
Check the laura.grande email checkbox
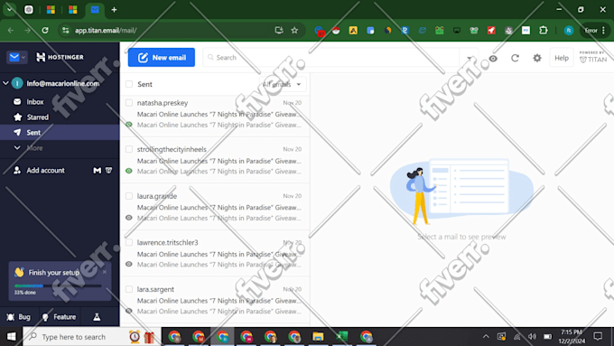pyautogui.click(x=129, y=196)
